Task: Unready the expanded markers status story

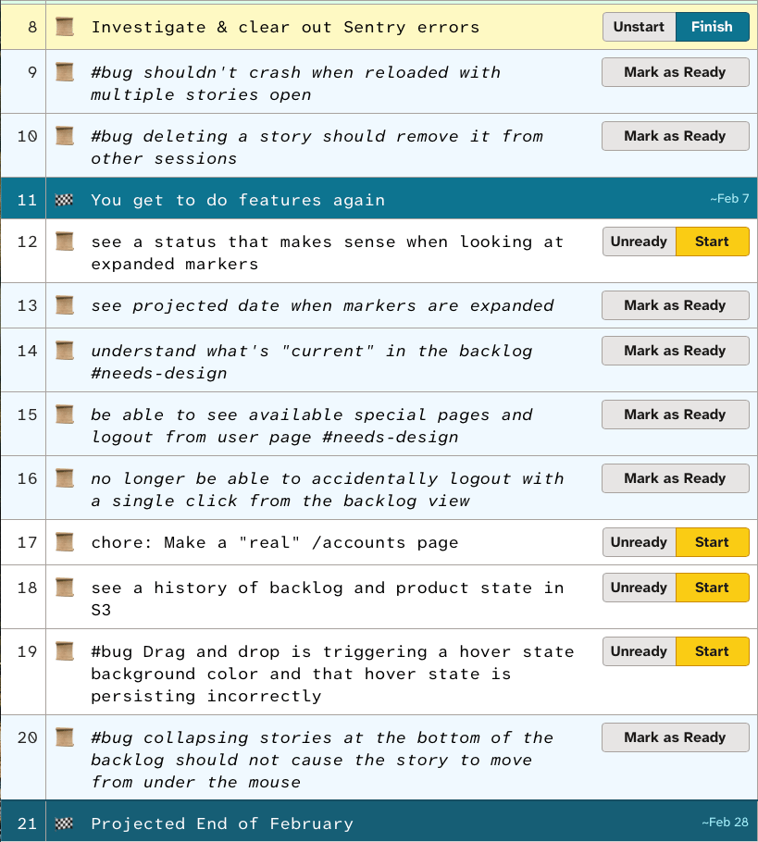Action: pos(639,241)
